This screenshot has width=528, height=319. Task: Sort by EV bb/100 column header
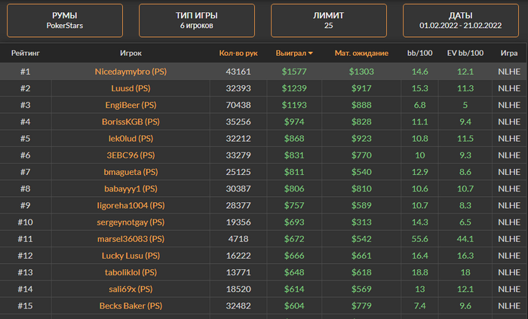[465, 54]
